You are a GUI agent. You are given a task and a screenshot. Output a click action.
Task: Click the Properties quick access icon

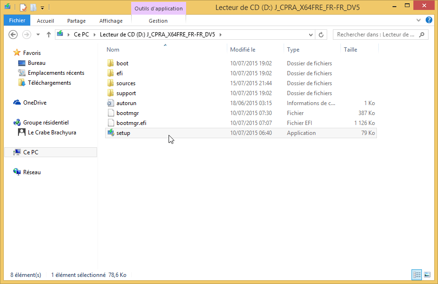coord(23,7)
